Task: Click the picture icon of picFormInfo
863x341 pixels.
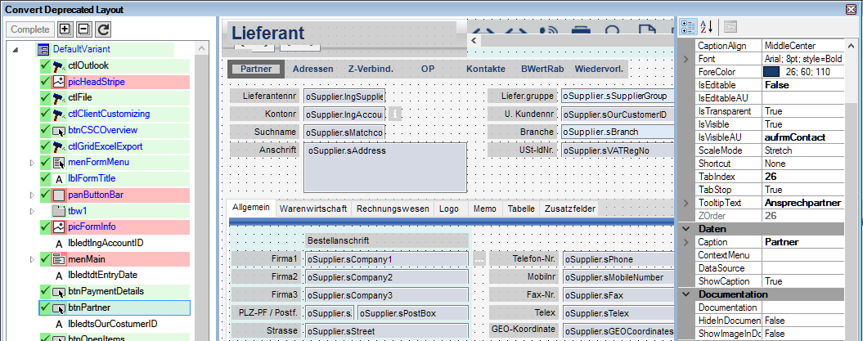Action: pos(58,227)
